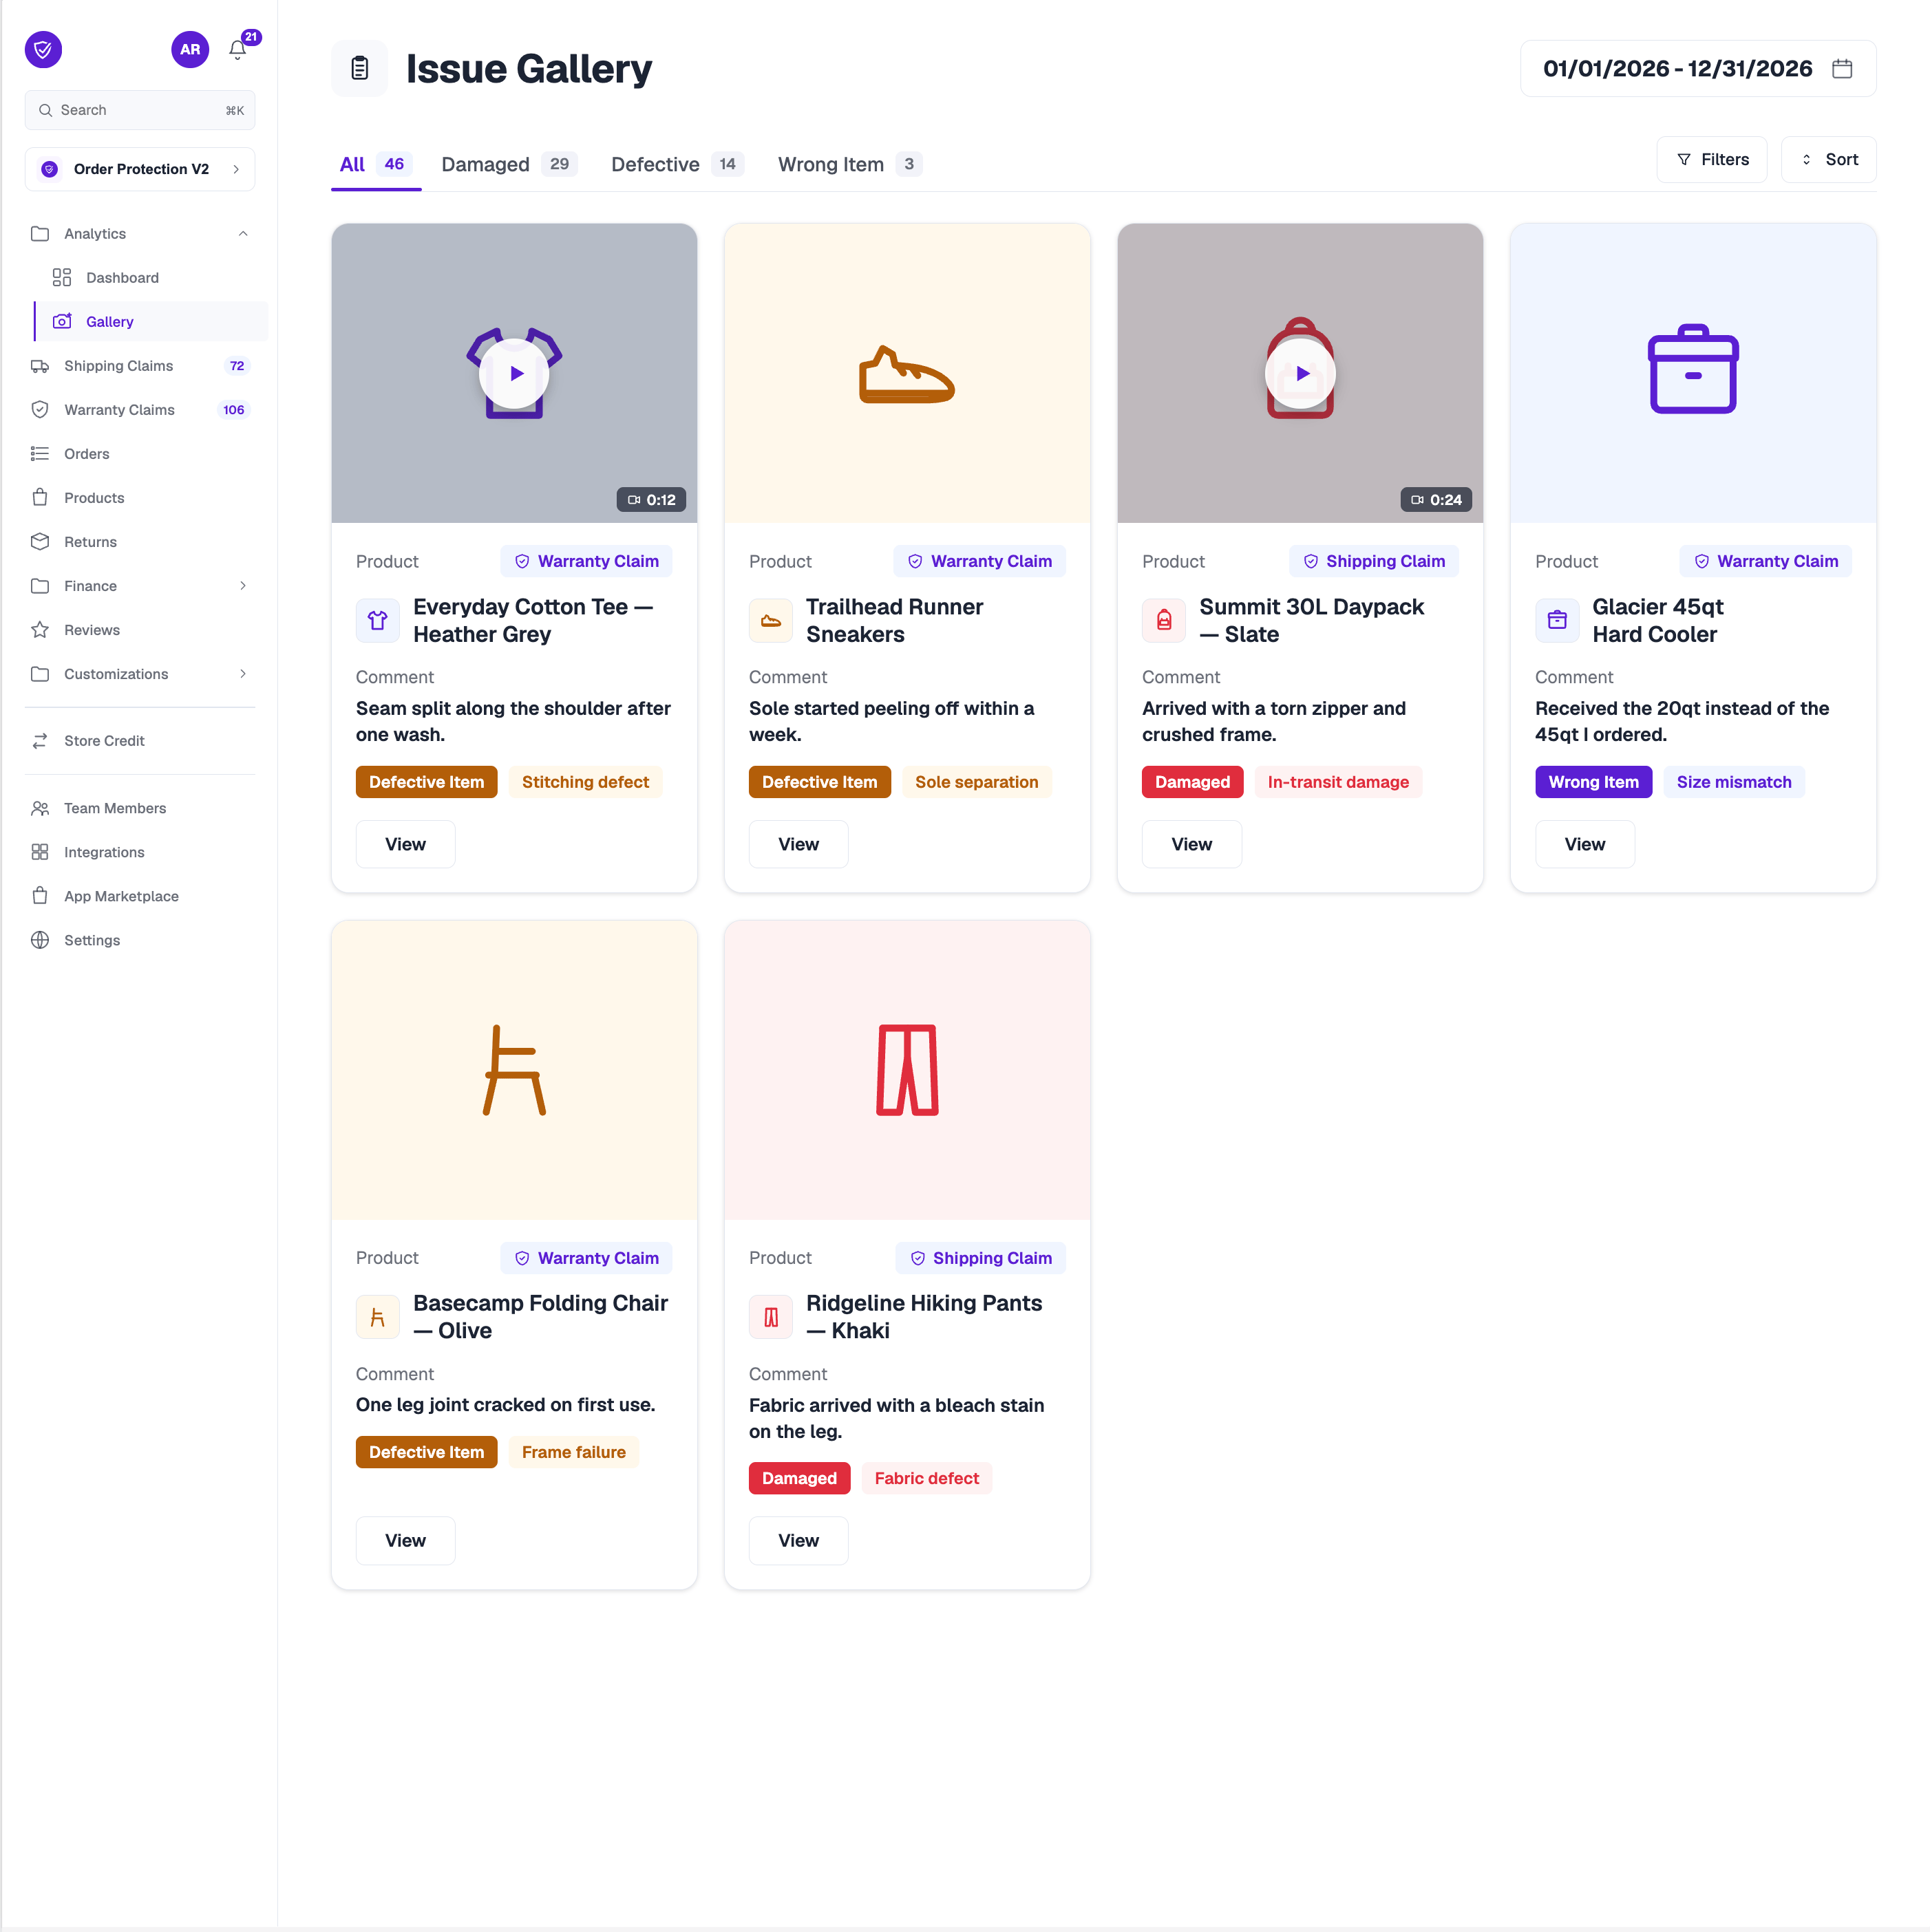This screenshot has width=1930, height=1932.
Task: Open the Trailhead Runner Sneakers thumbnail
Action: pos(907,373)
